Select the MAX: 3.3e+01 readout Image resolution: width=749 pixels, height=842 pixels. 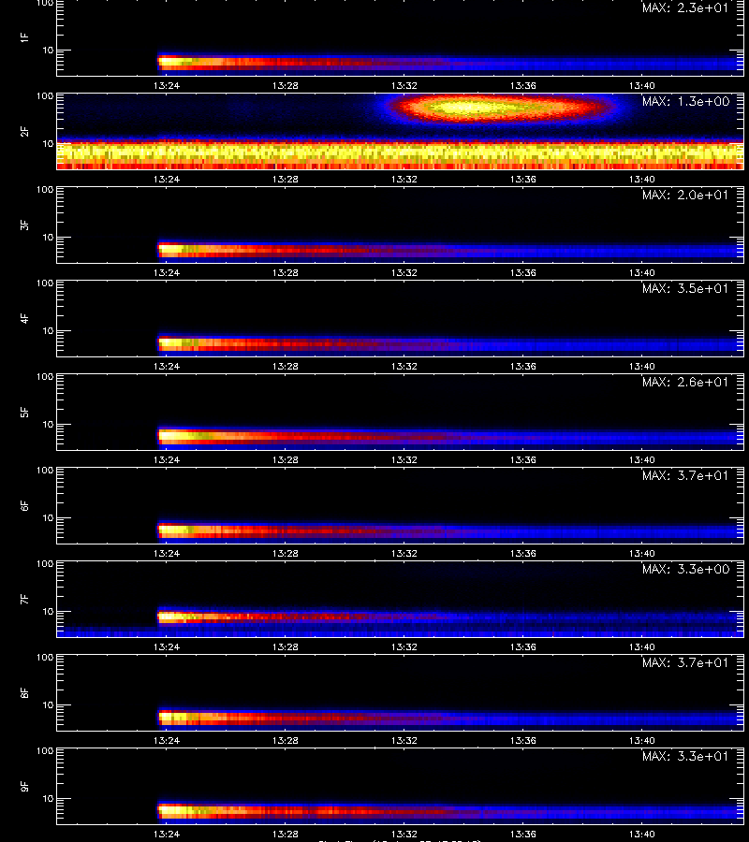coord(685,756)
